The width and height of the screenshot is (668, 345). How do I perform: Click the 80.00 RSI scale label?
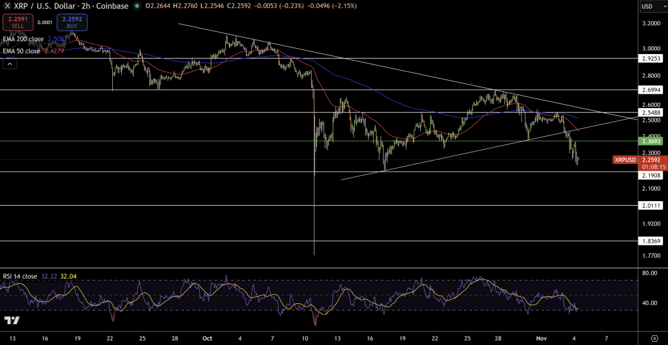pos(648,273)
